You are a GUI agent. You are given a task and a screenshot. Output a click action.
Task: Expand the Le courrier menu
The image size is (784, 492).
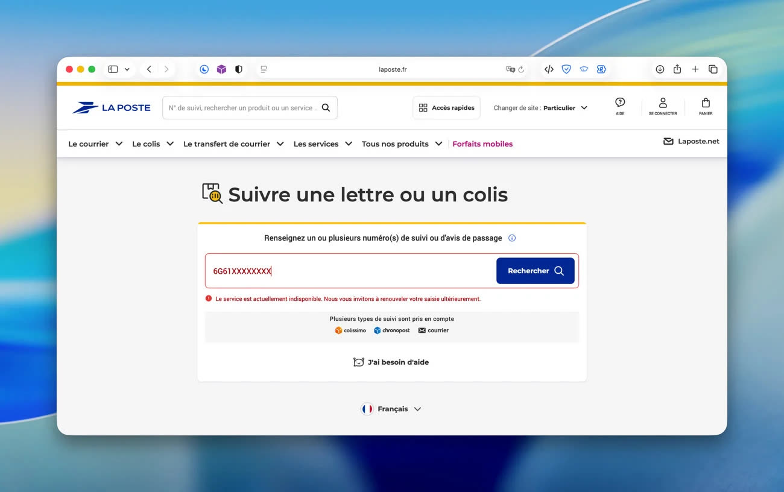tap(95, 144)
